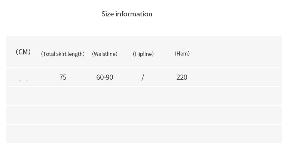The image size is (287, 145).
Task: Select the waistline value 60-90
Action: (x=105, y=77)
